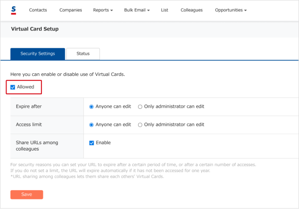299x209 pixels.
Task: Click the Reports dropdown arrow icon
Action: (112, 10)
